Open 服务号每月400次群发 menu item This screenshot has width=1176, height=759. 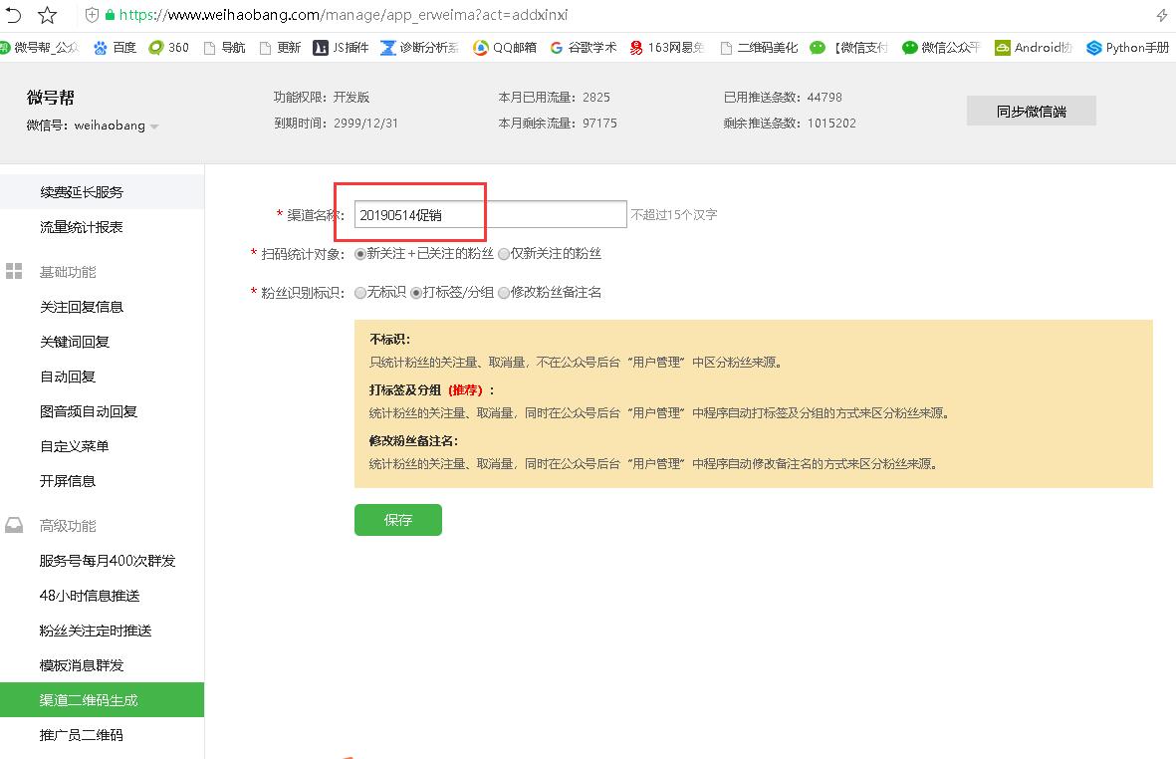pos(102,560)
